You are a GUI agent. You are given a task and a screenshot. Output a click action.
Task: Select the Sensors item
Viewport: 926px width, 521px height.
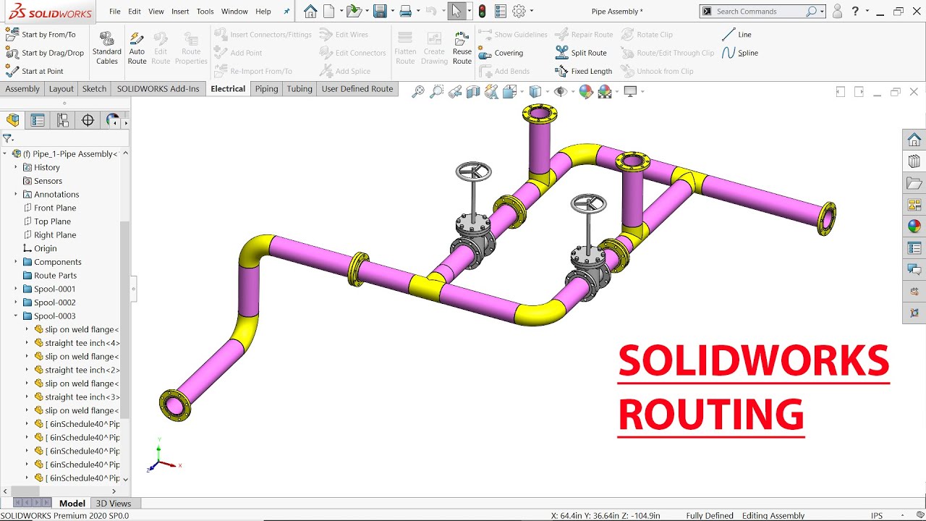click(x=43, y=181)
